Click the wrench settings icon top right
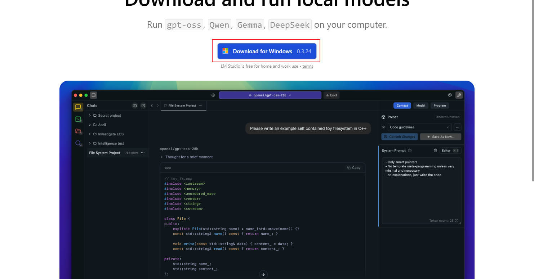 459,95
